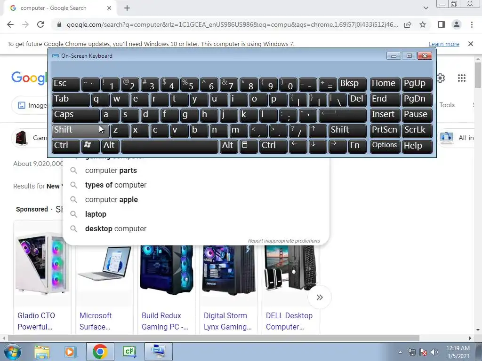Viewport: 482px width, 361px height.
Task: Click the Tab key on keyboard
Action: 71,100
